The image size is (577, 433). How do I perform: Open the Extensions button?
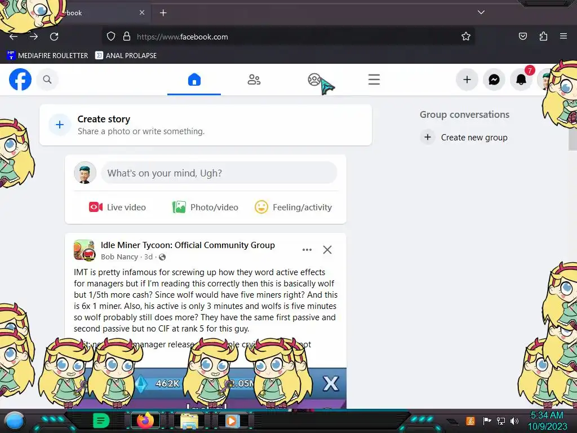543,37
